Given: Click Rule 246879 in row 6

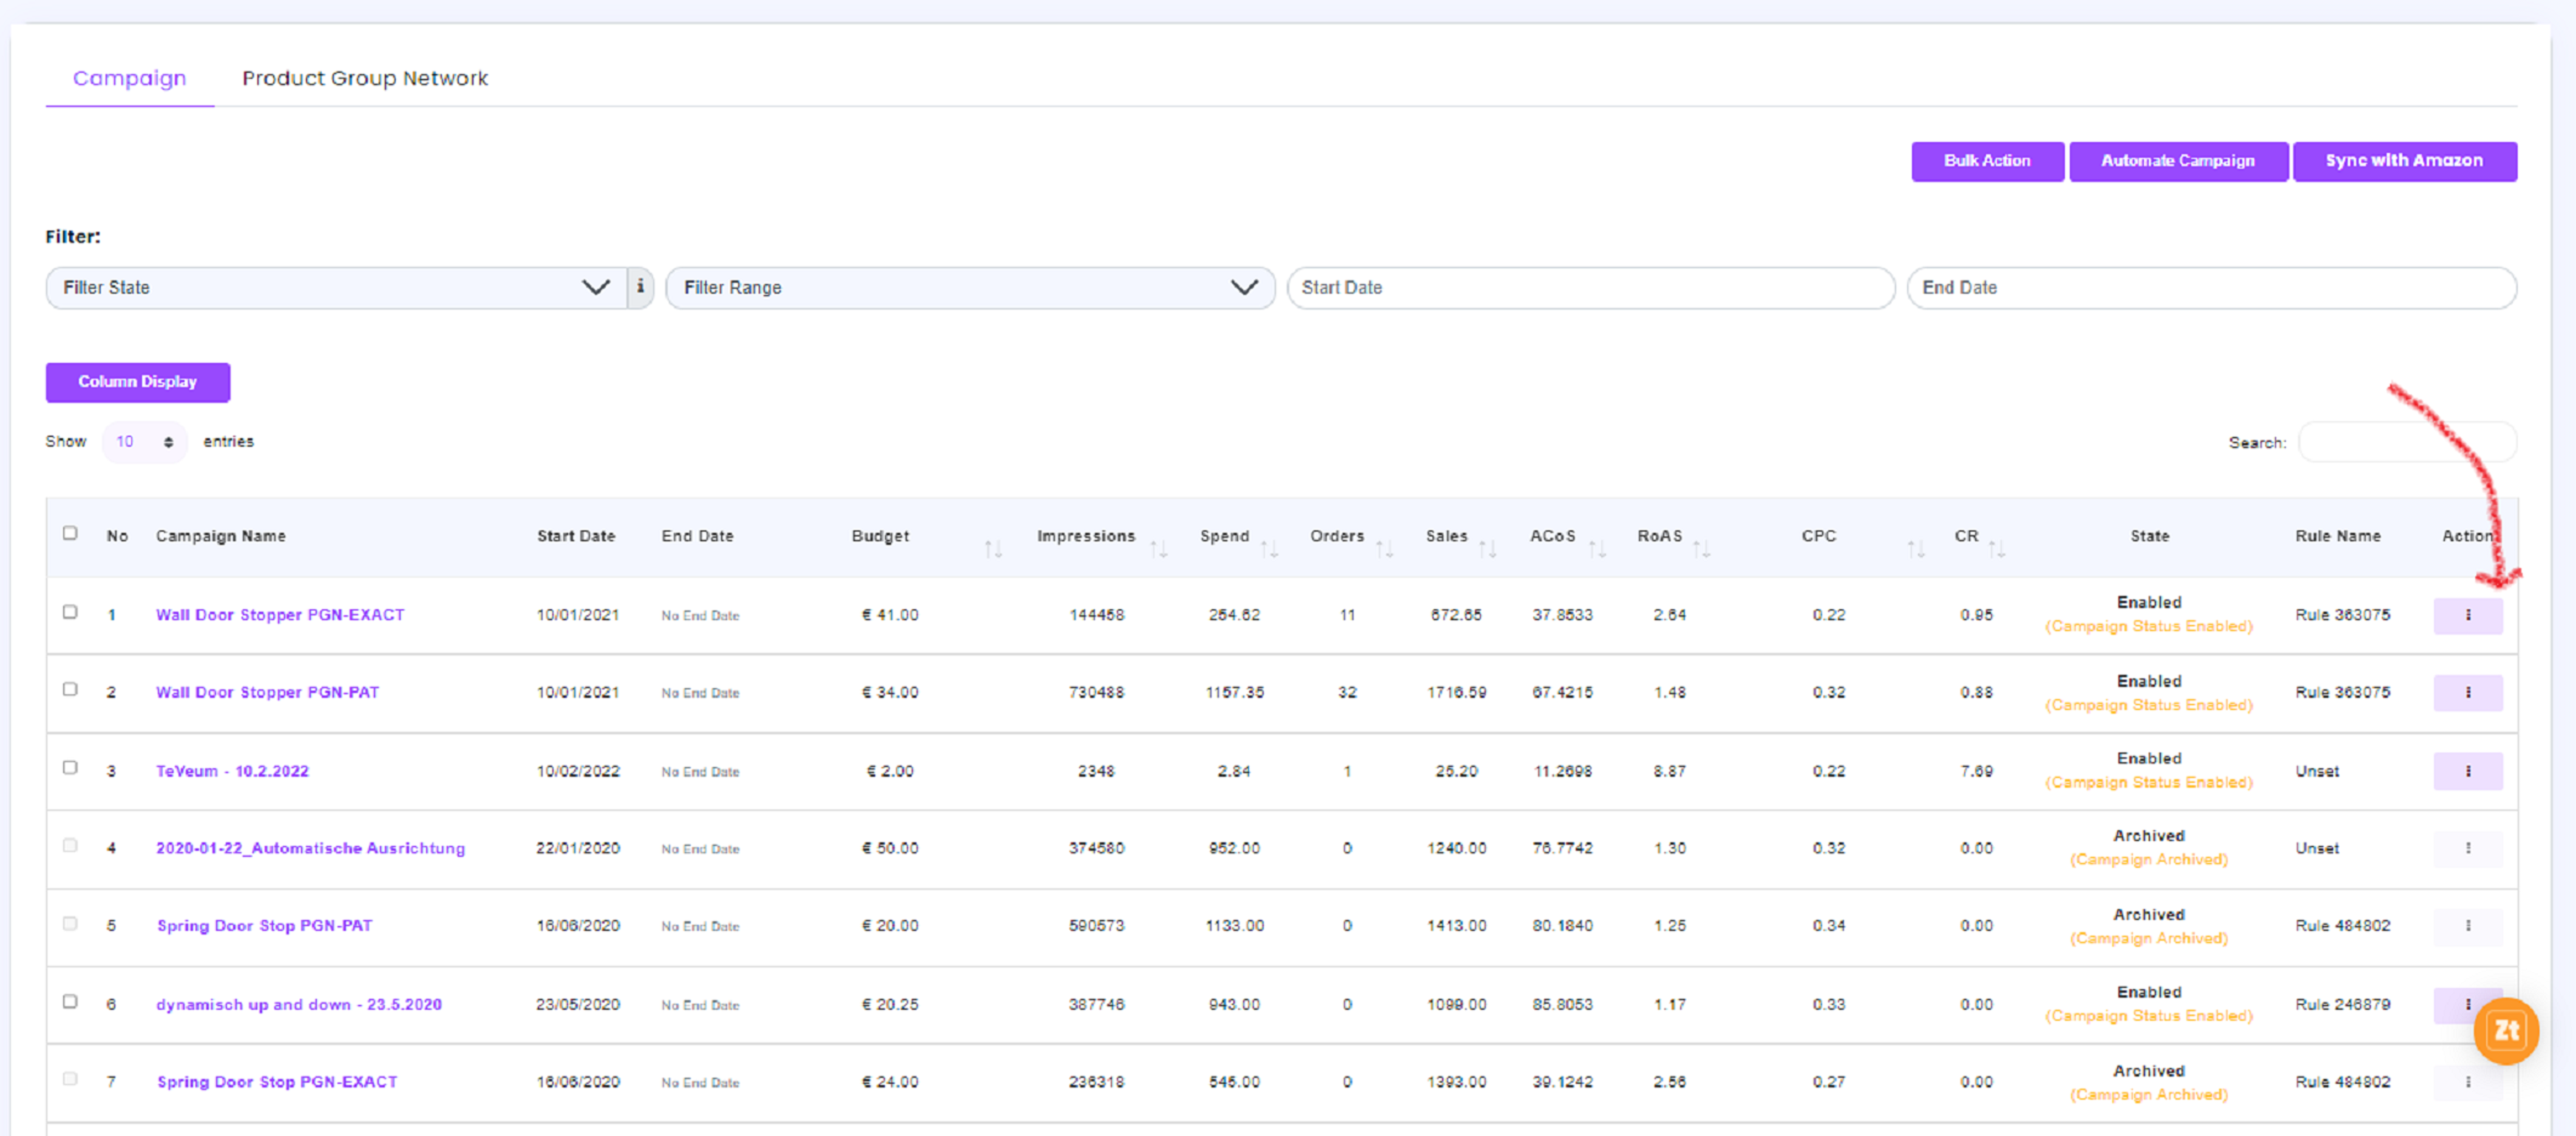Looking at the screenshot, I should pyautogui.click(x=2342, y=1004).
